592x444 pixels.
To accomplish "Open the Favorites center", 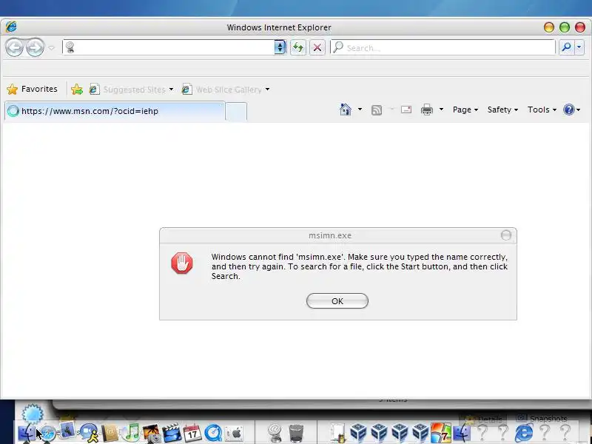I will point(32,89).
